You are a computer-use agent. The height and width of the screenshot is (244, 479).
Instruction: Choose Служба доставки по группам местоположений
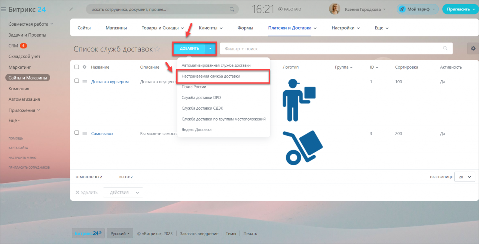[x=224, y=119]
